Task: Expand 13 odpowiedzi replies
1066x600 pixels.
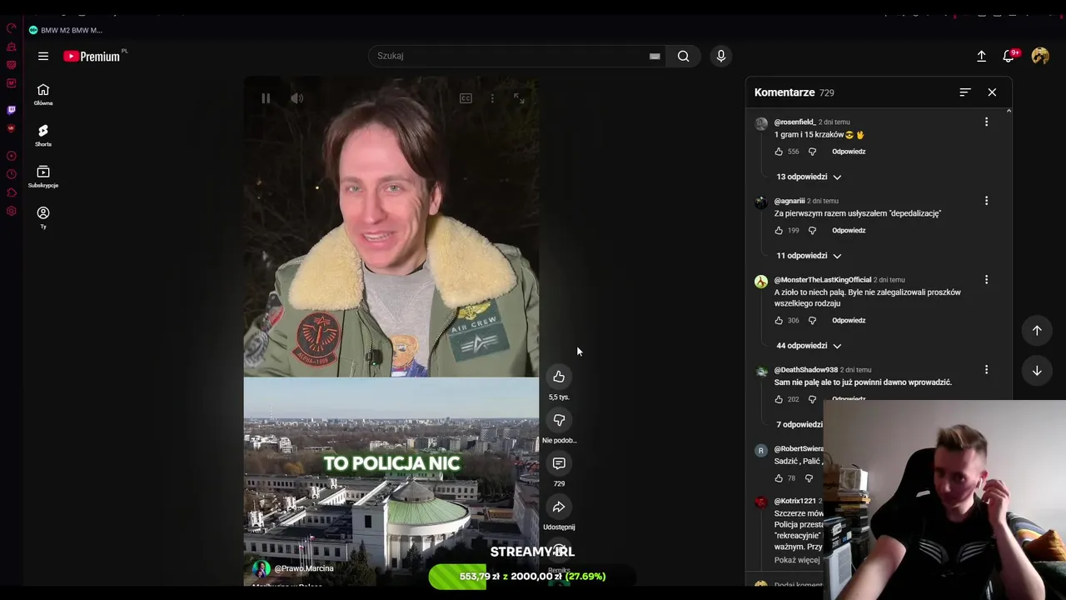Action: (808, 177)
